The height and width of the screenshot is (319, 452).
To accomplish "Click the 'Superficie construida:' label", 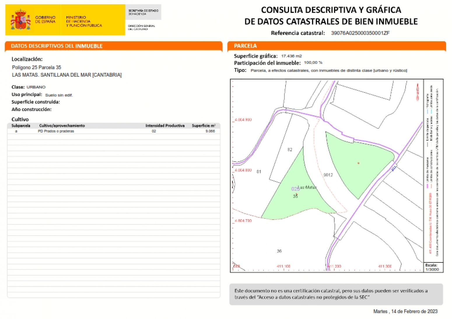I will click(36, 102).
